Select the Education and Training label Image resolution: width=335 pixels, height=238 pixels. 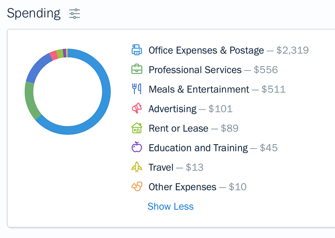click(x=198, y=148)
